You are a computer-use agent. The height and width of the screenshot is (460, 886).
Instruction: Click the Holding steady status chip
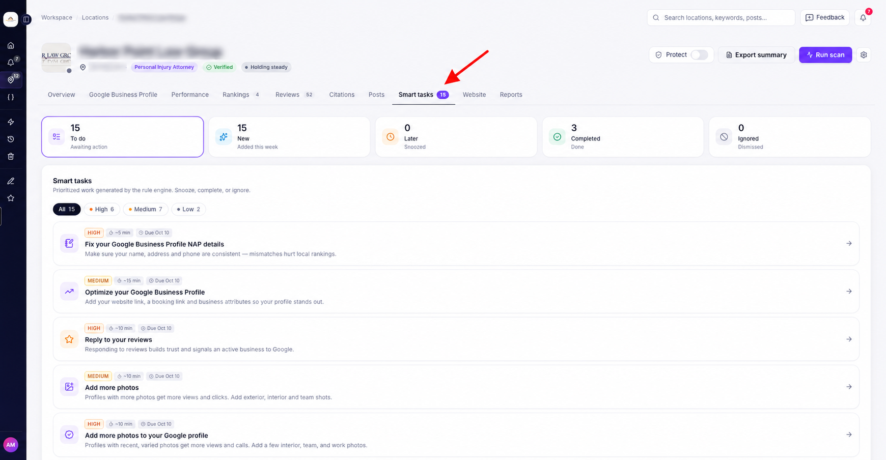pyautogui.click(x=266, y=67)
